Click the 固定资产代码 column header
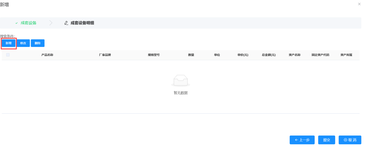The image size is (366, 148). [320, 55]
